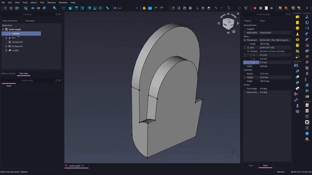Open the File menu
The image size is (312, 175).
pos(3,2)
